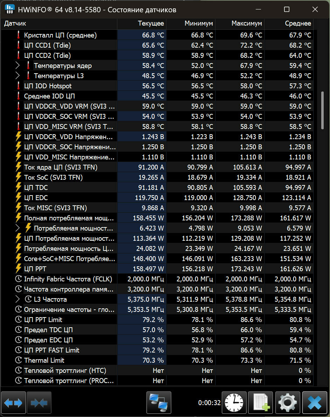Click thermometer icon of Среднее IOD ЦП

pos(18,96)
